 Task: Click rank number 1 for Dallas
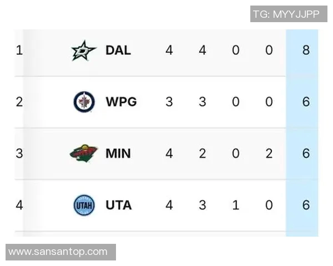pos(19,50)
